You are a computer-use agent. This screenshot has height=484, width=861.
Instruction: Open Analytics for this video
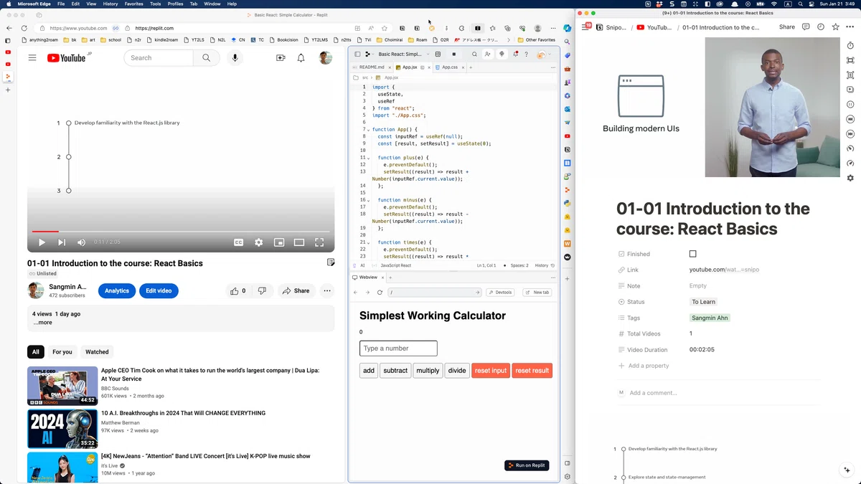point(117,291)
